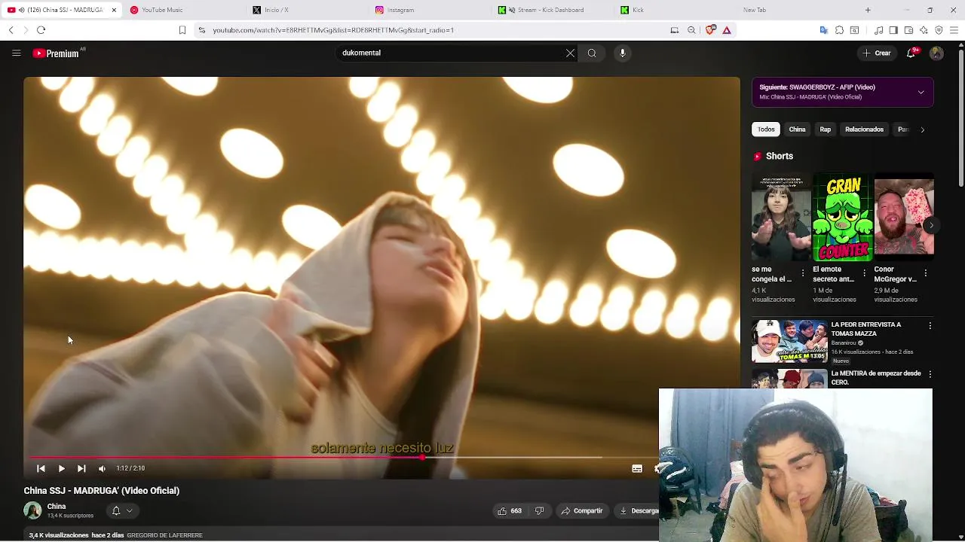Open options for La MENTIRA de empezar video

pos(930,374)
